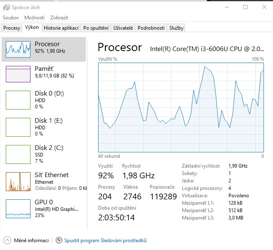This screenshot has width=273, height=250.
Task: Click the Mezipaměť L3 3,0 MB value
Action: [236, 217]
